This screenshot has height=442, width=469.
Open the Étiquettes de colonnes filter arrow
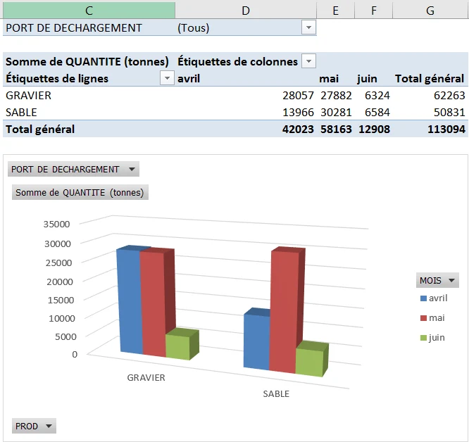[308, 61]
